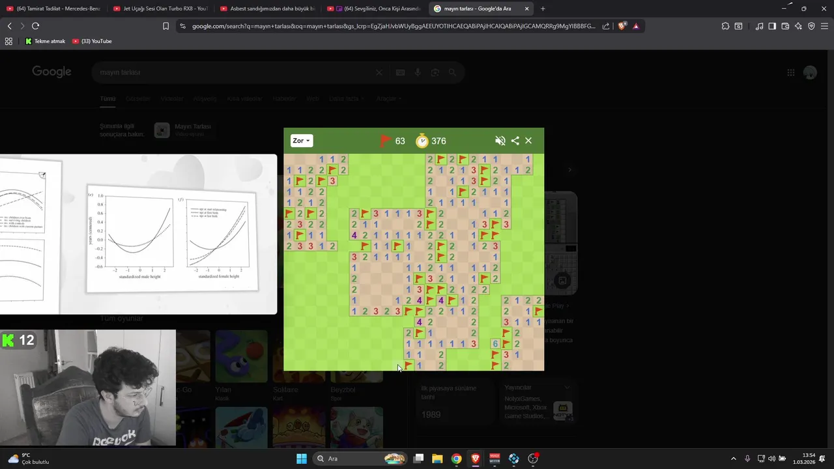Click the flag counter showing 63

coord(392,141)
